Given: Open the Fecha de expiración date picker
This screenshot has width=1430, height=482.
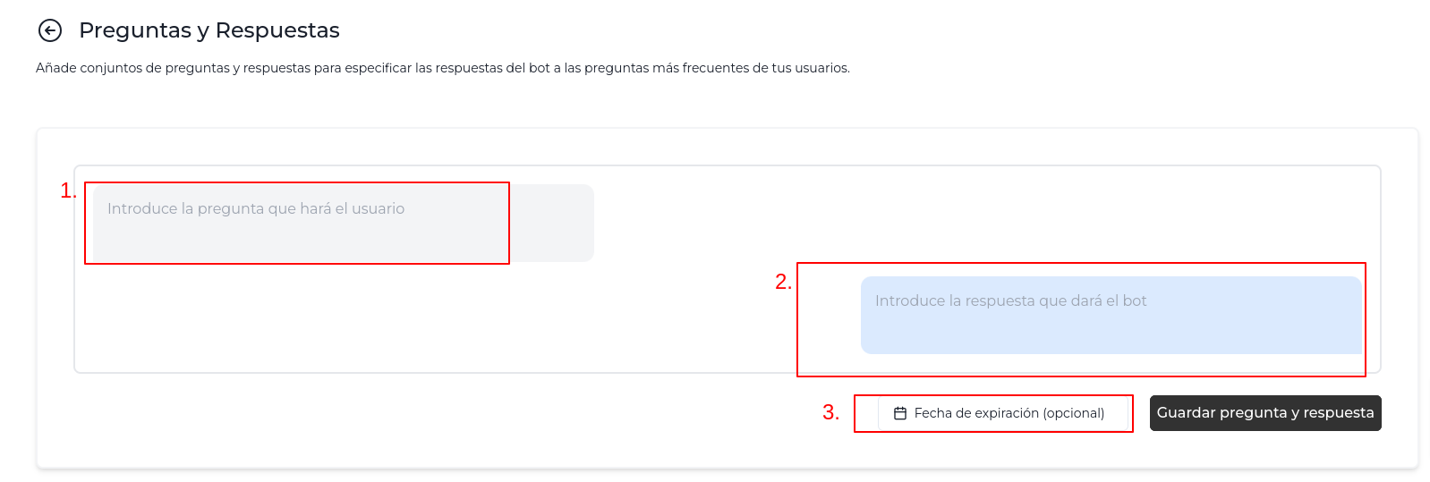Looking at the screenshot, I should (x=1000, y=413).
